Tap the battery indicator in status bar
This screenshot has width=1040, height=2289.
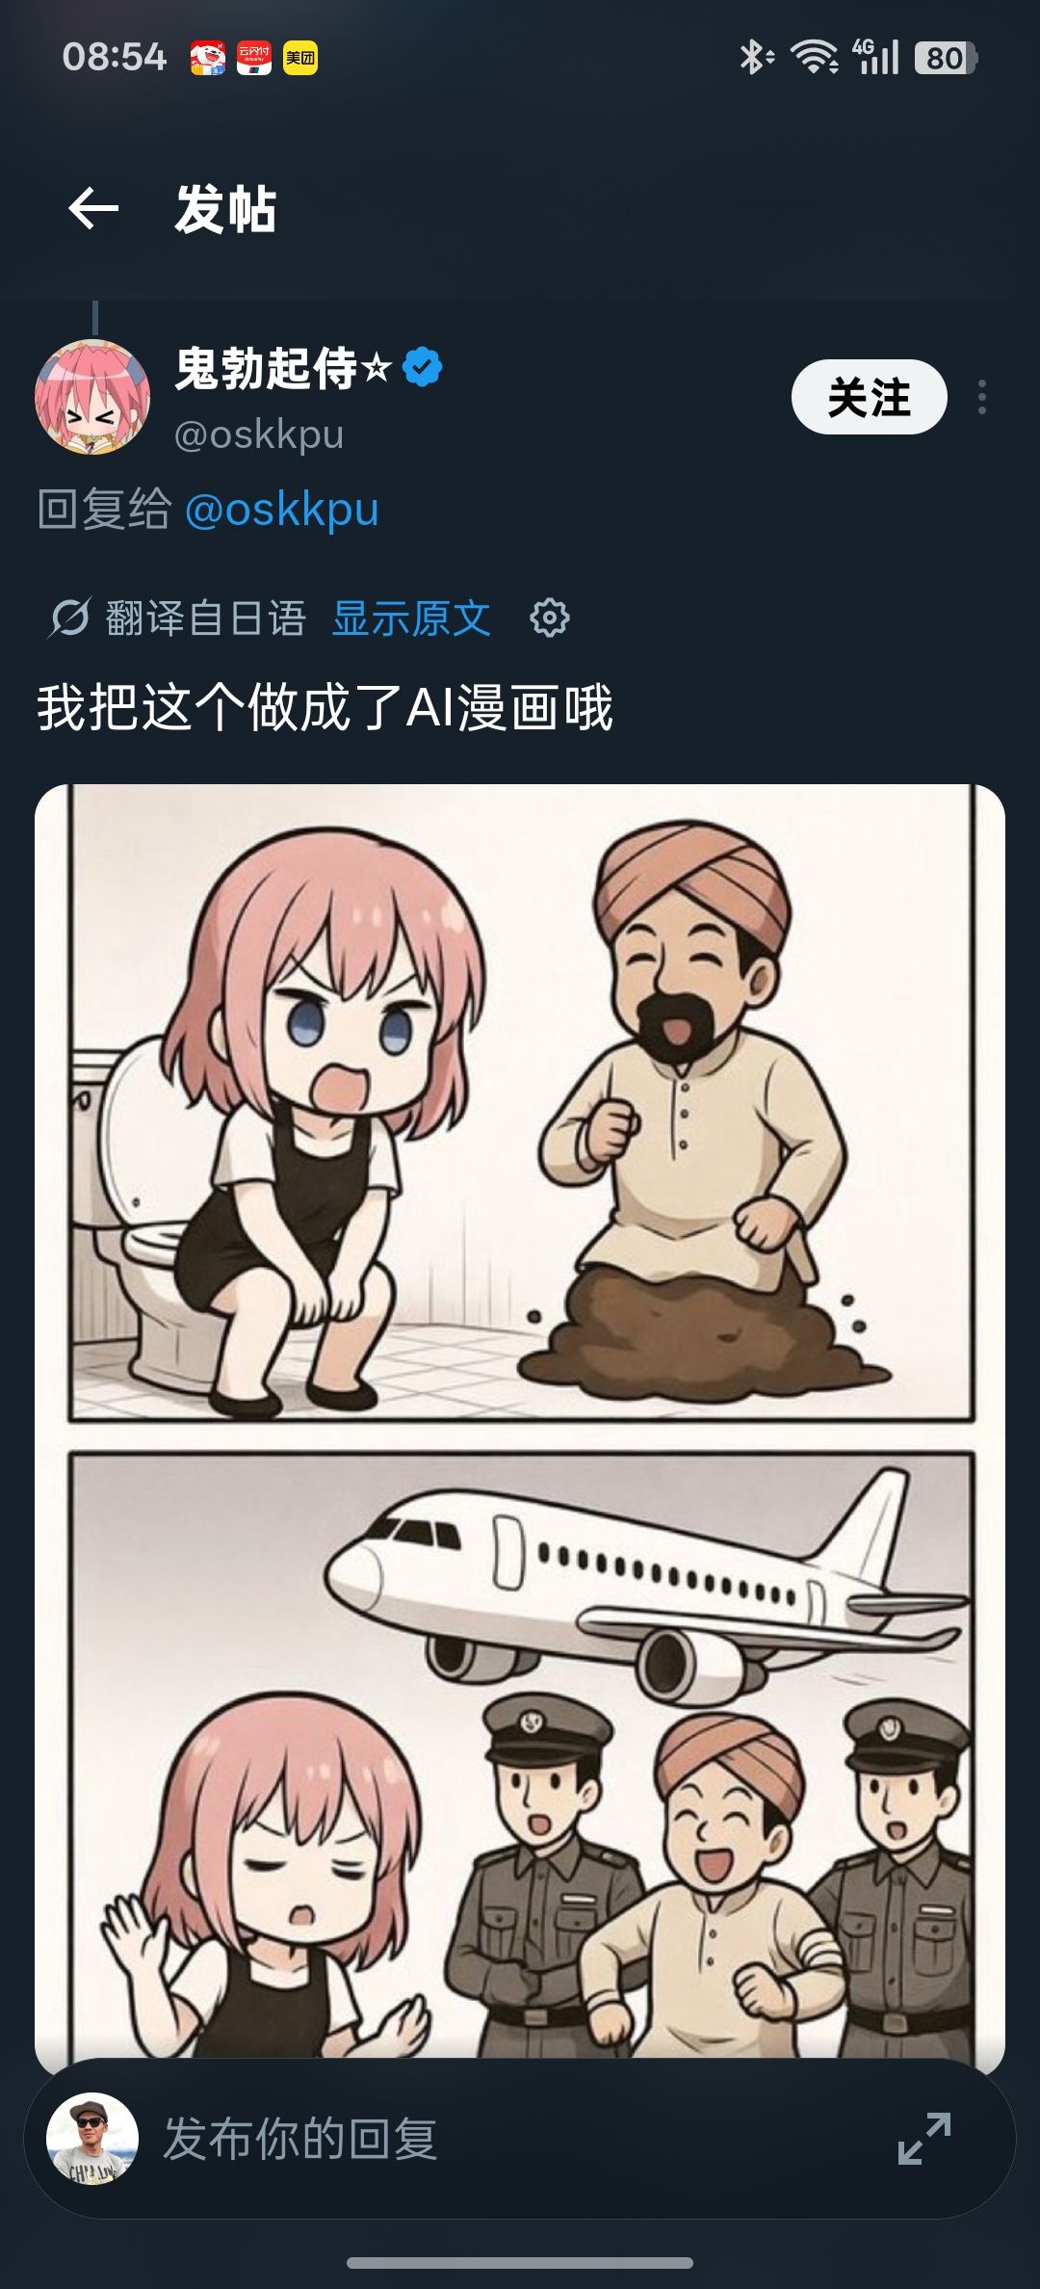[x=946, y=58]
